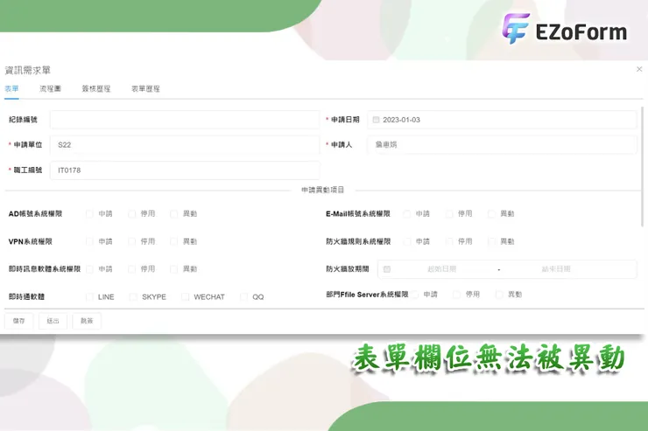Viewport: 648px width, 431px height.
Task: Open the 簽核歷程 tab
Action: point(95,88)
